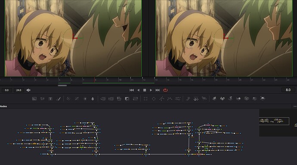Add an Image Plane 3D node from the toolbar
297x165 pixels.
click(214, 98)
